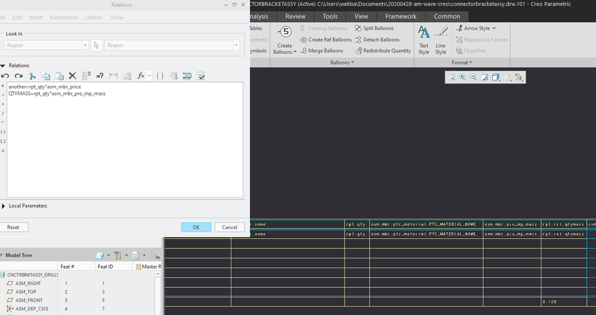
Task: Click Split Balloons in the ribbon
Action: pos(374,28)
